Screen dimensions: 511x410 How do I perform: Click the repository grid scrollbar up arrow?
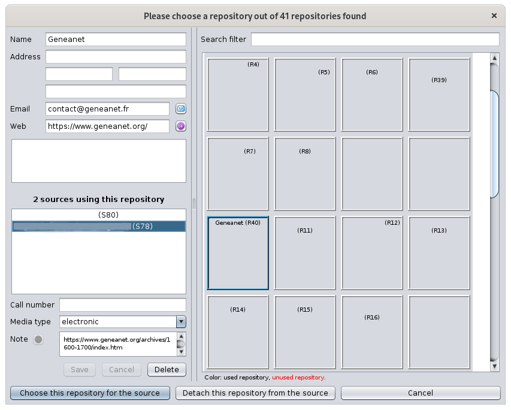coord(494,58)
